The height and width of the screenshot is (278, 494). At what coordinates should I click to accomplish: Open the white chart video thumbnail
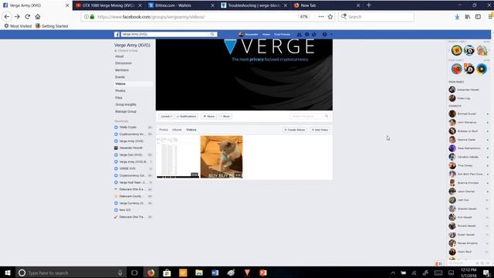tap(178, 157)
